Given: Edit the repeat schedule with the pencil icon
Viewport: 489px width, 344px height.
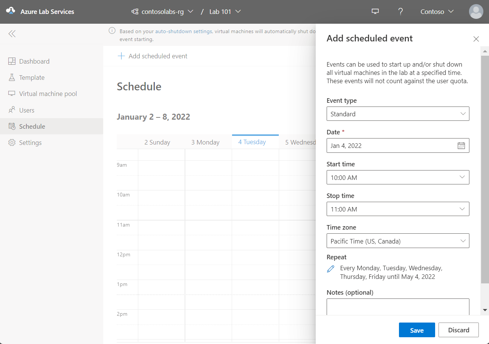Looking at the screenshot, I should (330, 269).
